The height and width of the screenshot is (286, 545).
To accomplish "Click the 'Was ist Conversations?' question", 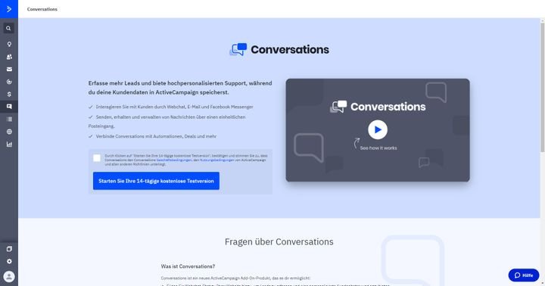I will coord(188,266).
